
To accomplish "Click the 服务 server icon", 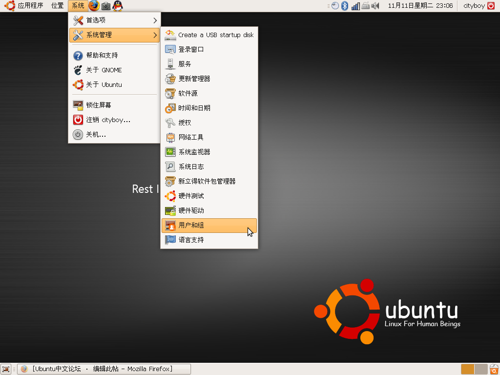I will click(x=170, y=64).
